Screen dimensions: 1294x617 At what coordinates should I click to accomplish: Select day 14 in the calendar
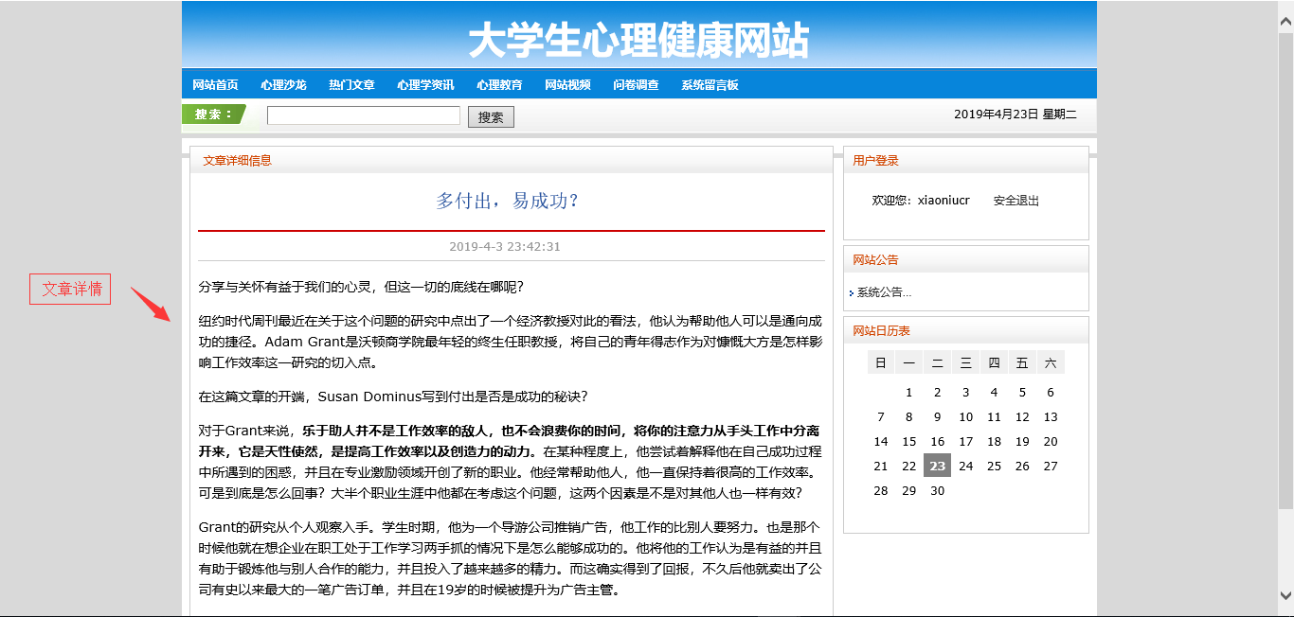(x=881, y=442)
